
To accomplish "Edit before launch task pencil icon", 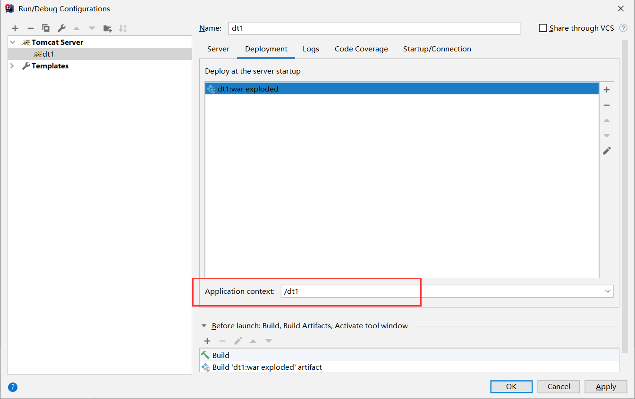I will coord(238,341).
